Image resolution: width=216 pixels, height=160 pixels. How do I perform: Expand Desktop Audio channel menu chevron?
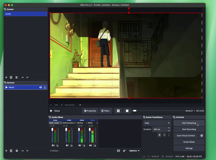[61, 123]
